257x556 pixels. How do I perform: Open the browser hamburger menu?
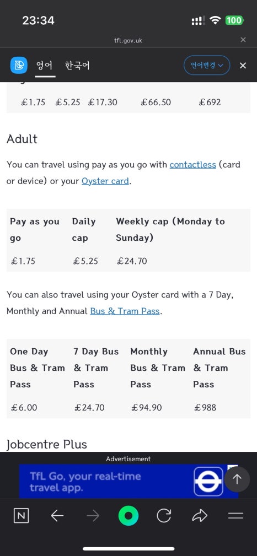tap(235, 516)
